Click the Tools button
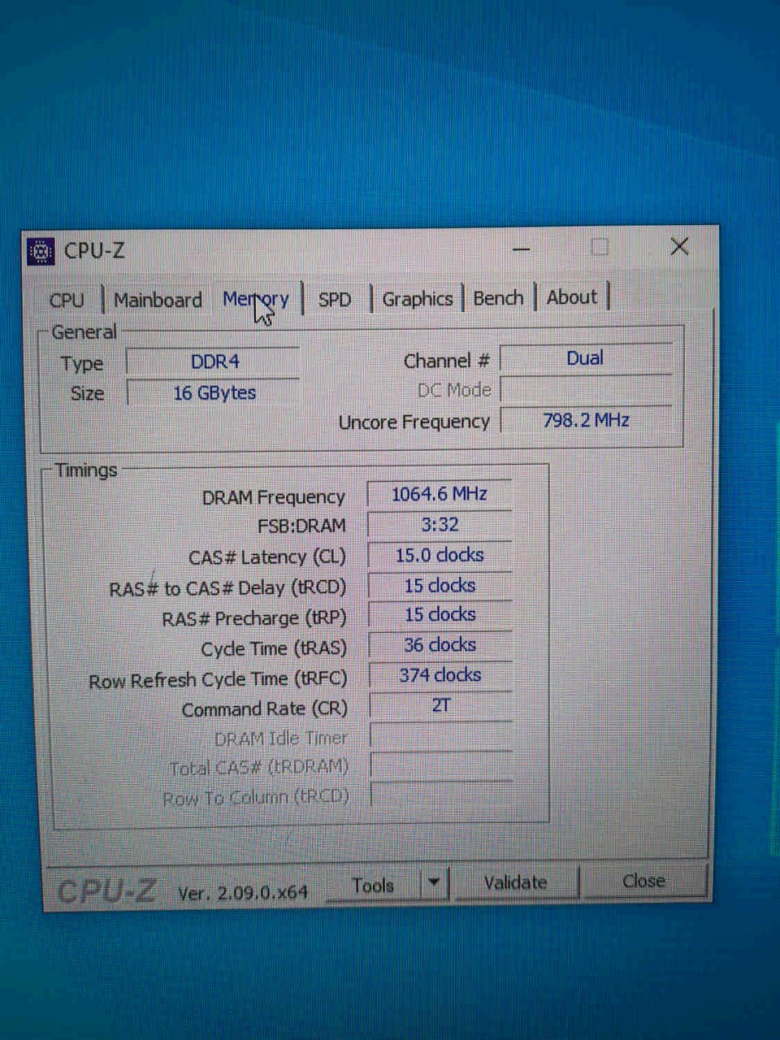Image resolution: width=780 pixels, height=1040 pixels. (x=374, y=885)
